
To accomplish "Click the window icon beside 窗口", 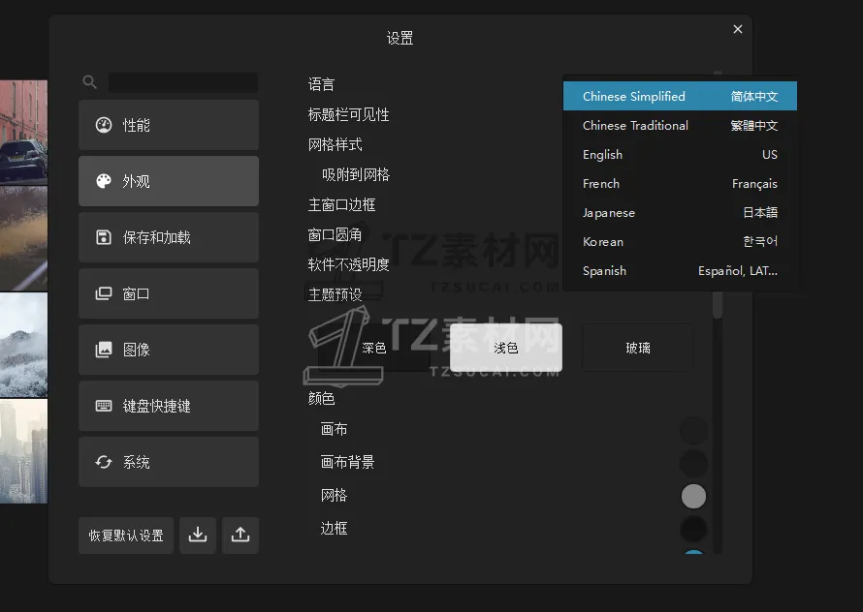I will pos(104,293).
